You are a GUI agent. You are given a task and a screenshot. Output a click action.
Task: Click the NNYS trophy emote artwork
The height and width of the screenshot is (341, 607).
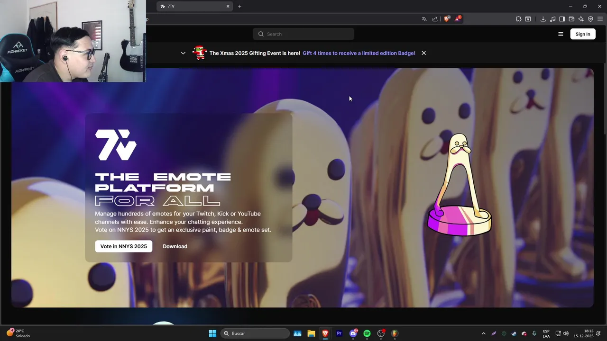[459, 185]
